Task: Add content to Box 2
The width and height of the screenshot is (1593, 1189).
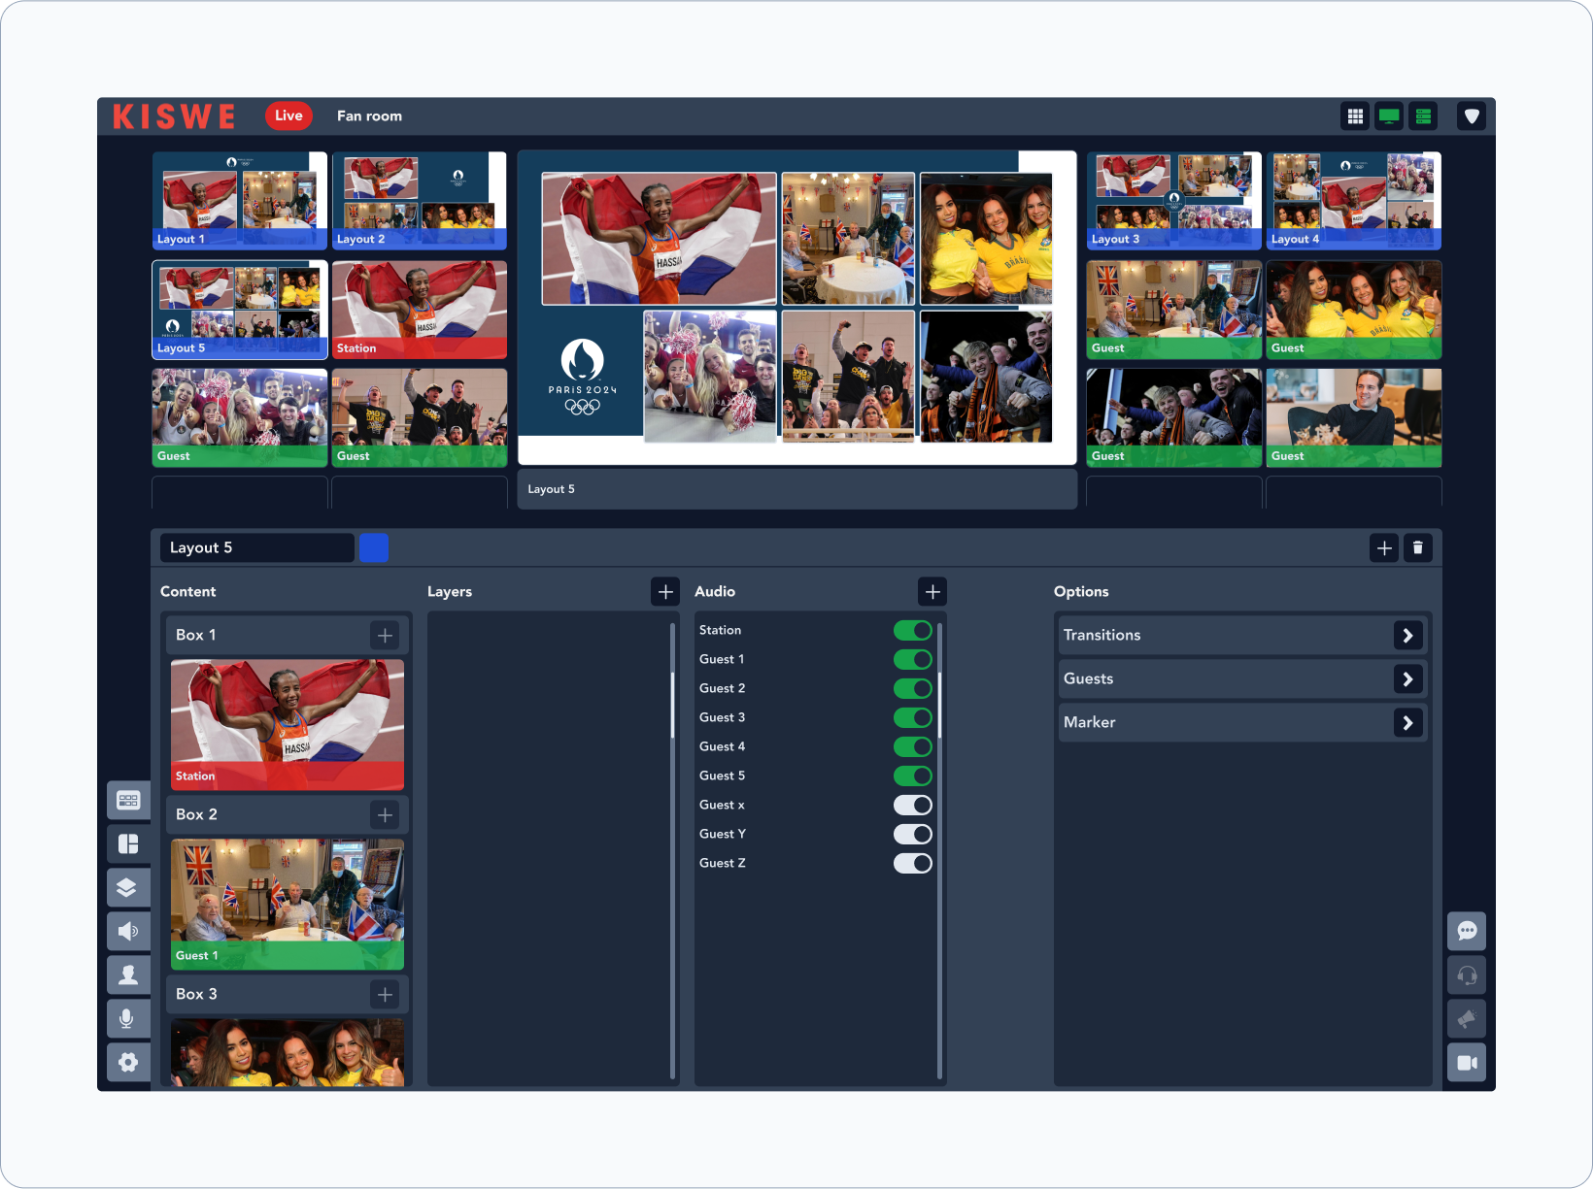Action: point(386,815)
